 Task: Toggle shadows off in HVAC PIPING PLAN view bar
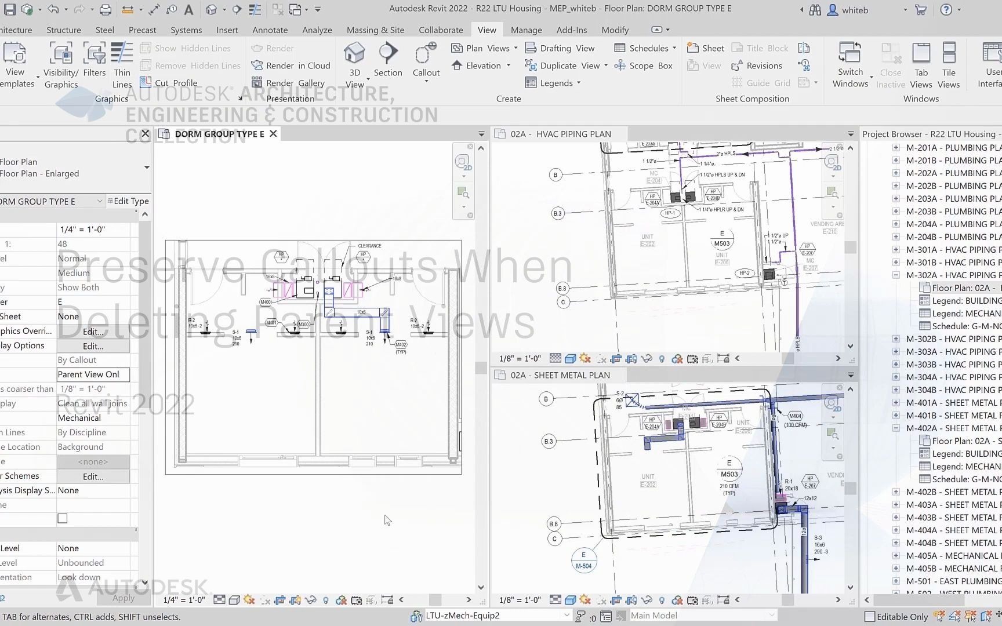pos(601,359)
